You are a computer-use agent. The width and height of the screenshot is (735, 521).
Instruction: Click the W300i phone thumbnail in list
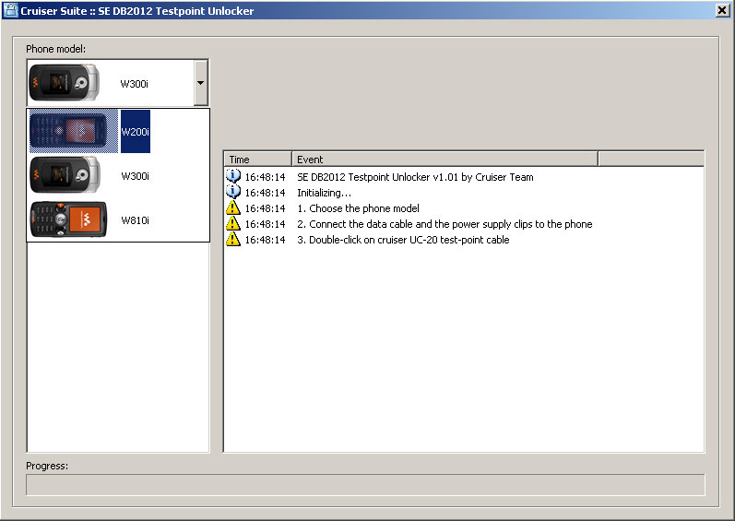65,175
